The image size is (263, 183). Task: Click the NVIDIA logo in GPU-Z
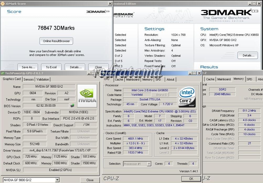(x=87, y=95)
